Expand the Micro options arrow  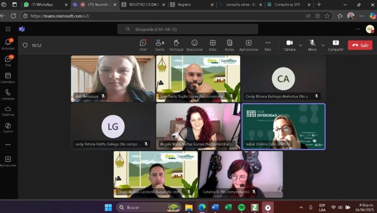(x=323, y=45)
